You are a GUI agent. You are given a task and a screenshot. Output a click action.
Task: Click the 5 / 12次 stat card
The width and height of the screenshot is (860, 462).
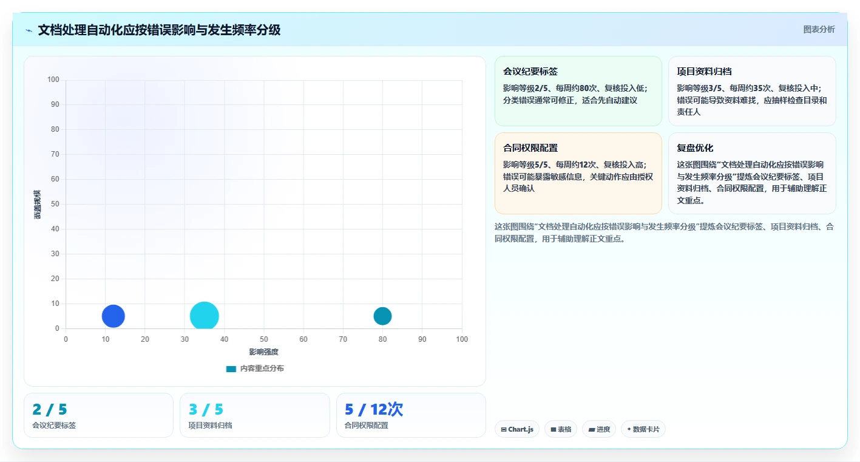click(411, 415)
